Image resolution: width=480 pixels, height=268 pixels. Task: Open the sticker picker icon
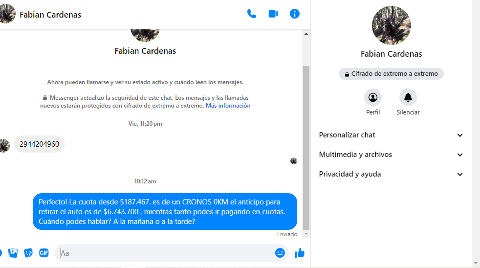[x=28, y=253]
